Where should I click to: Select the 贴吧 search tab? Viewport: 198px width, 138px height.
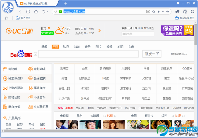coord(66,47)
